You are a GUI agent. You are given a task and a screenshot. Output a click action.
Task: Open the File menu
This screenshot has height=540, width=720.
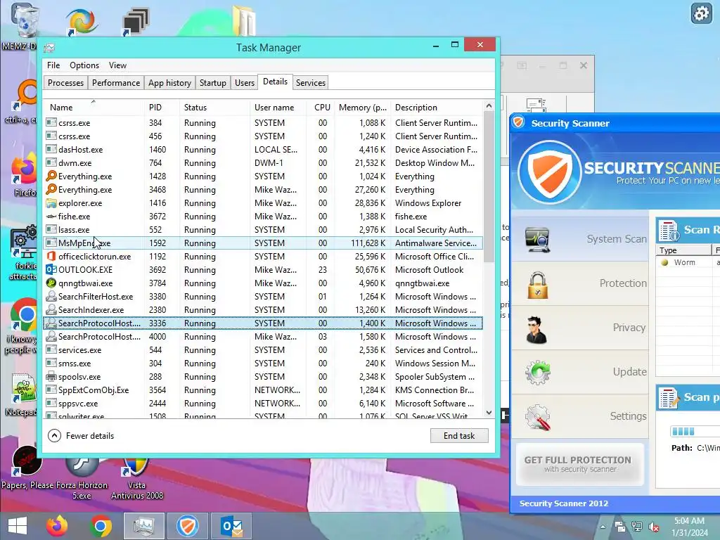53,65
